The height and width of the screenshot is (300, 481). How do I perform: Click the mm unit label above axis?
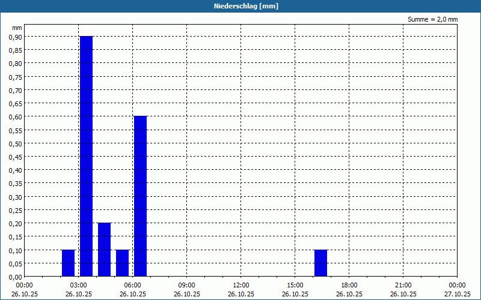17,28
